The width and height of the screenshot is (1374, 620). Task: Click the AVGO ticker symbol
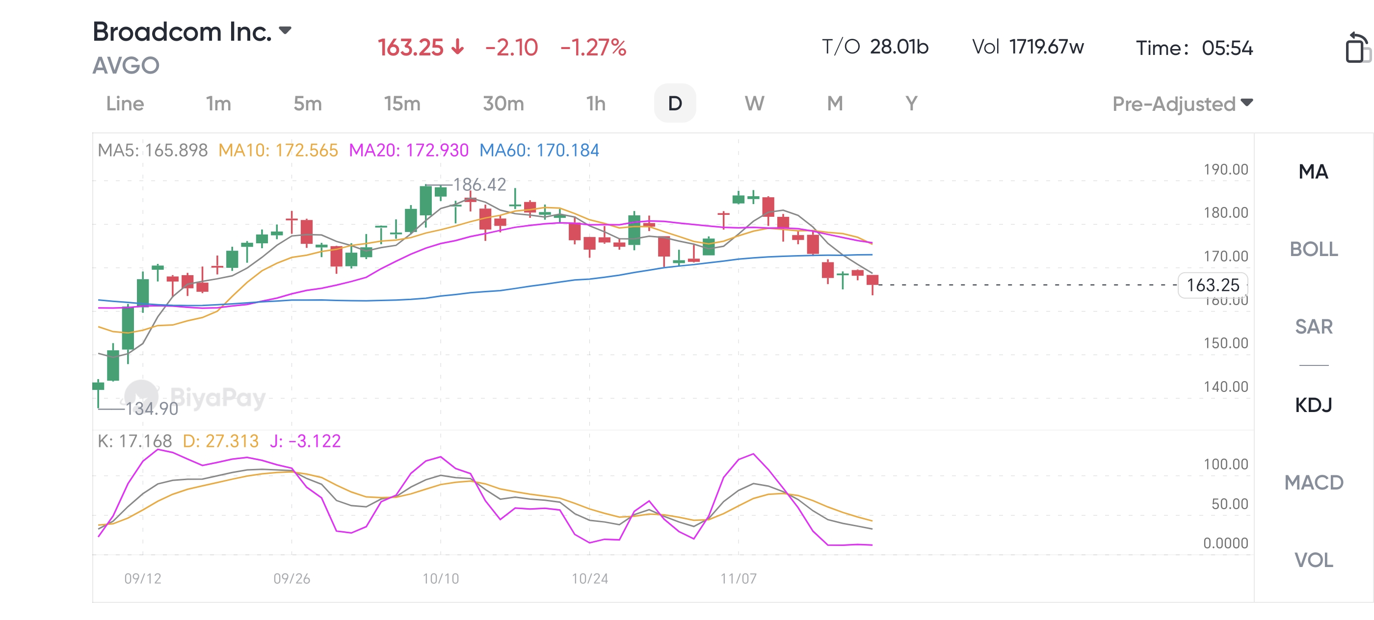pos(126,66)
